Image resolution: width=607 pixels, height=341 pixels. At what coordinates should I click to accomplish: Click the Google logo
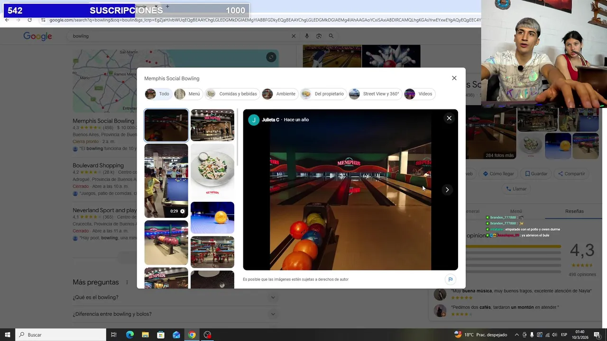(37, 36)
